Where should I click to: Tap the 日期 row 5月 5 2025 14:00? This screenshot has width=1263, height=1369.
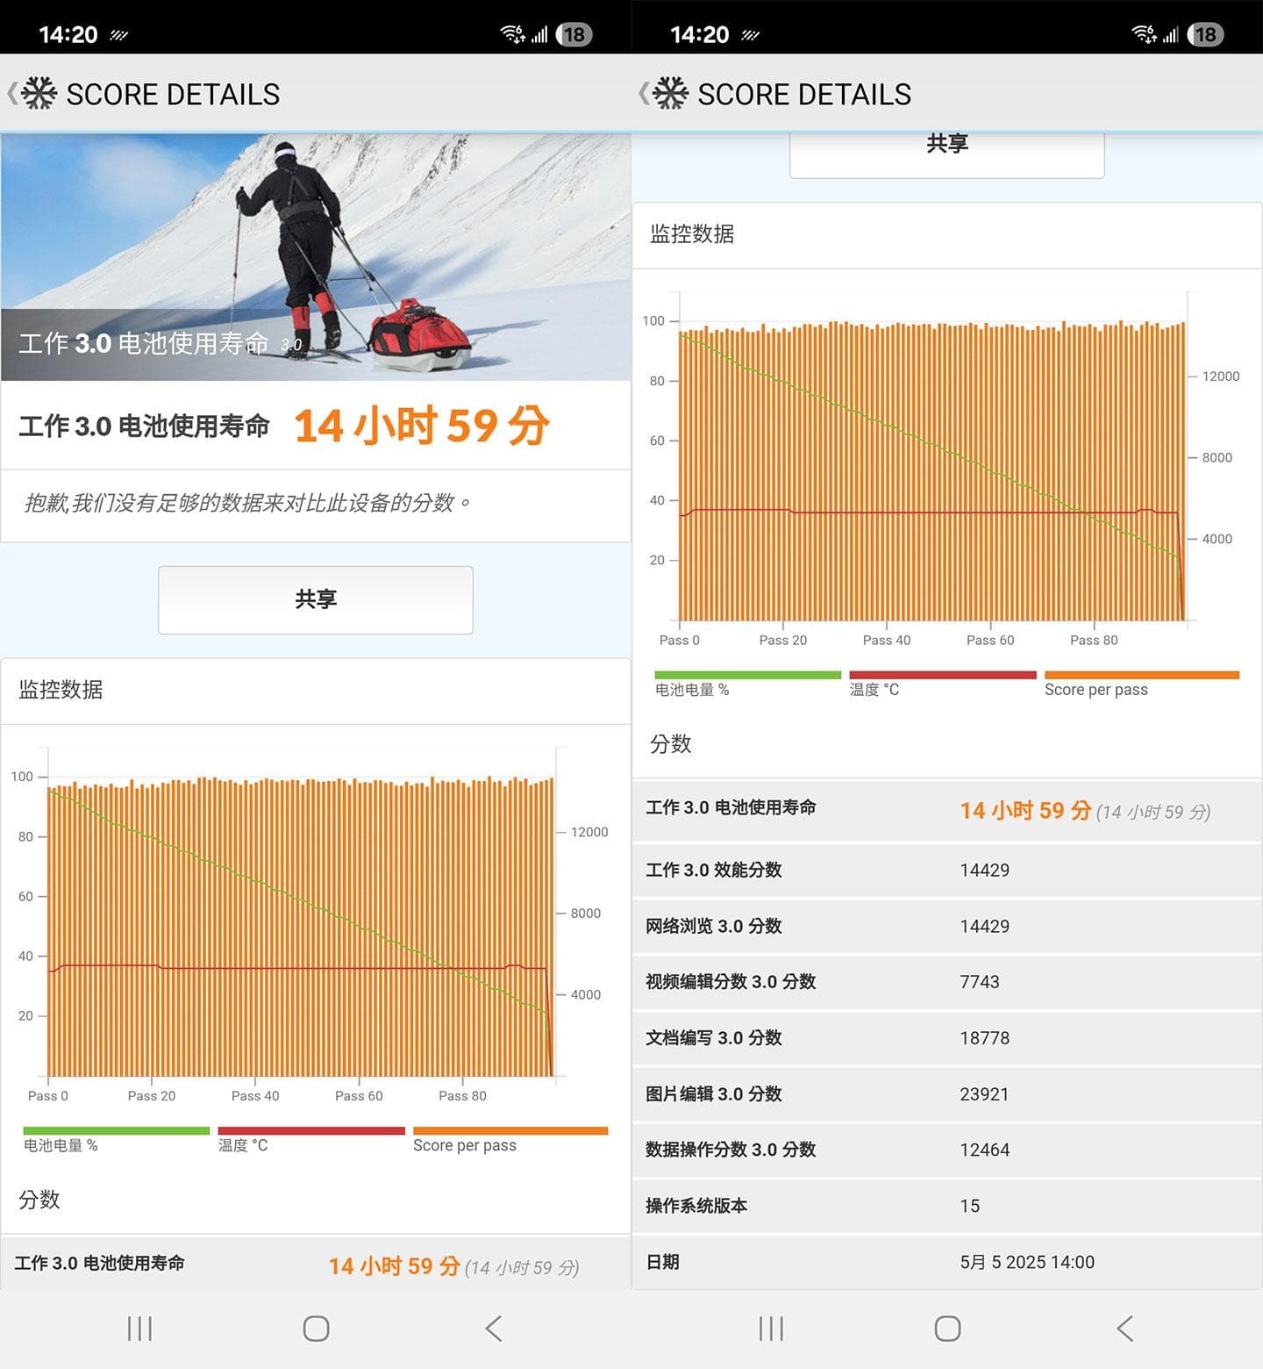tap(947, 1262)
